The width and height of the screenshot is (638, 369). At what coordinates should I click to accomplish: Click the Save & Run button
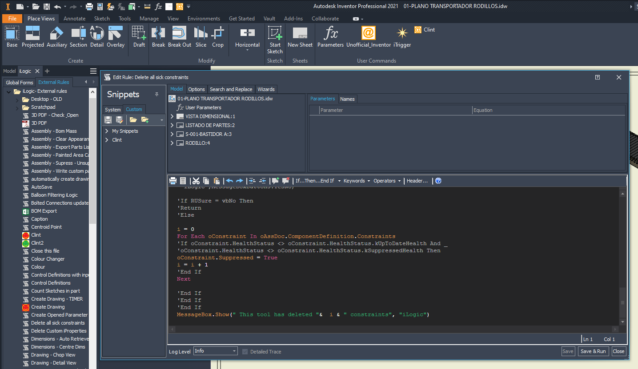(593, 351)
